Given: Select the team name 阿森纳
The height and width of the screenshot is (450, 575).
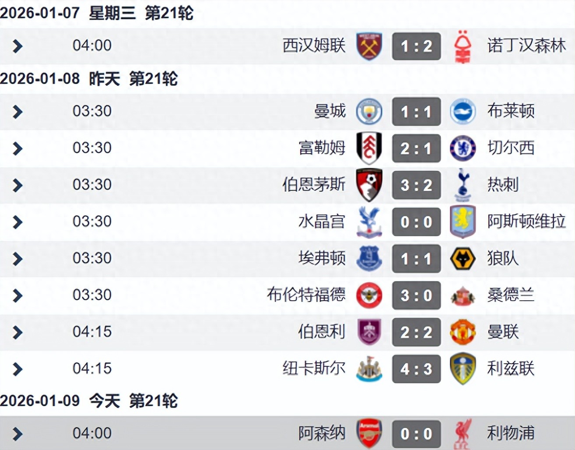Looking at the screenshot, I should click(x=323, y=433).
